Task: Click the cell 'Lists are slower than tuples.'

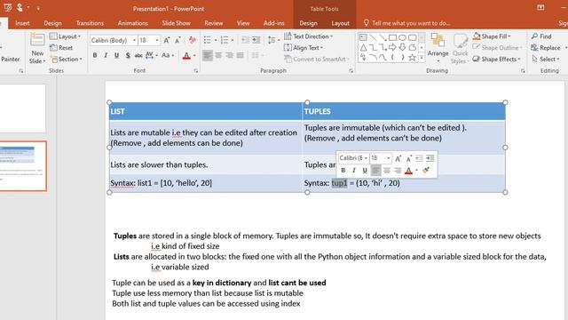Action: coord(206,164)
